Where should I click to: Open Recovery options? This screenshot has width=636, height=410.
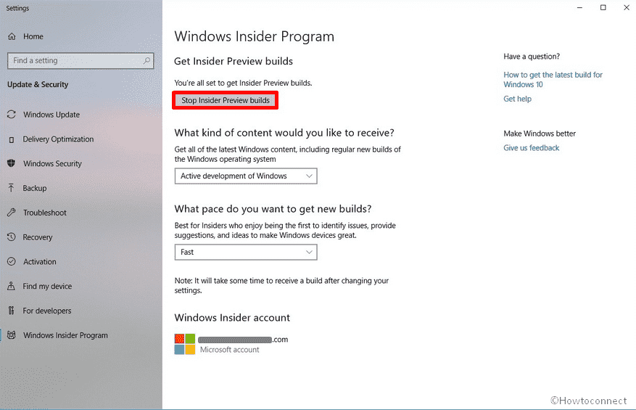click(81, 237)
